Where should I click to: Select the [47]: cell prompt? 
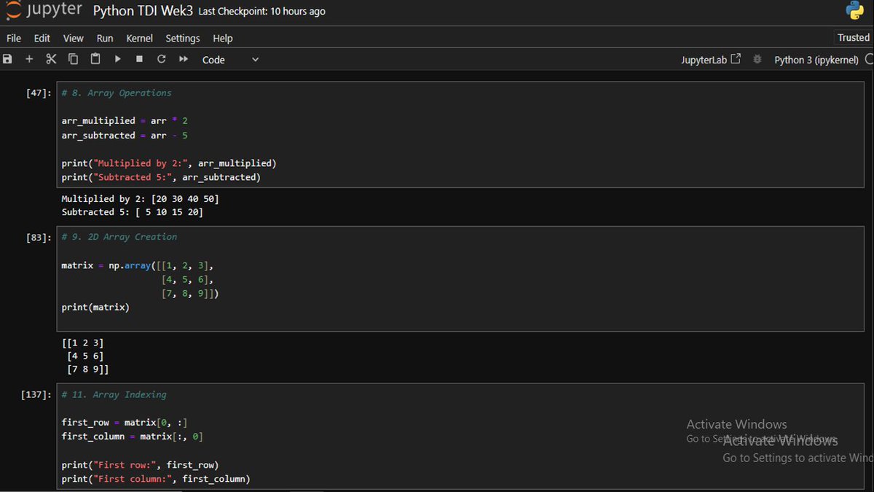coord(38,93)
